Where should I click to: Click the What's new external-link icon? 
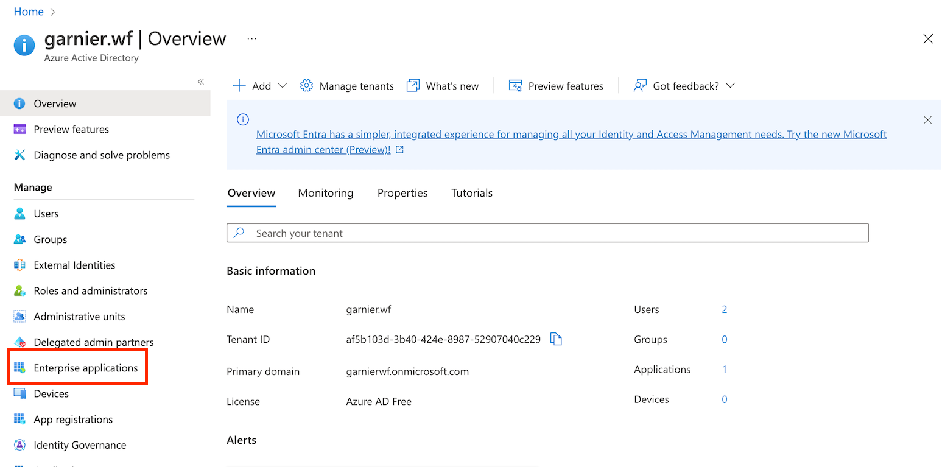(413, 86)
